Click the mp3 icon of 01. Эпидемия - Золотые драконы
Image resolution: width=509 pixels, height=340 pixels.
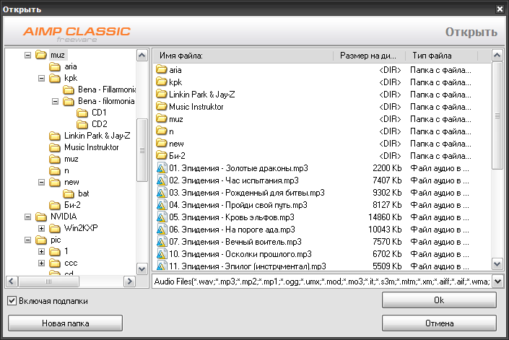pyautogui.click(x=162, y=168)
